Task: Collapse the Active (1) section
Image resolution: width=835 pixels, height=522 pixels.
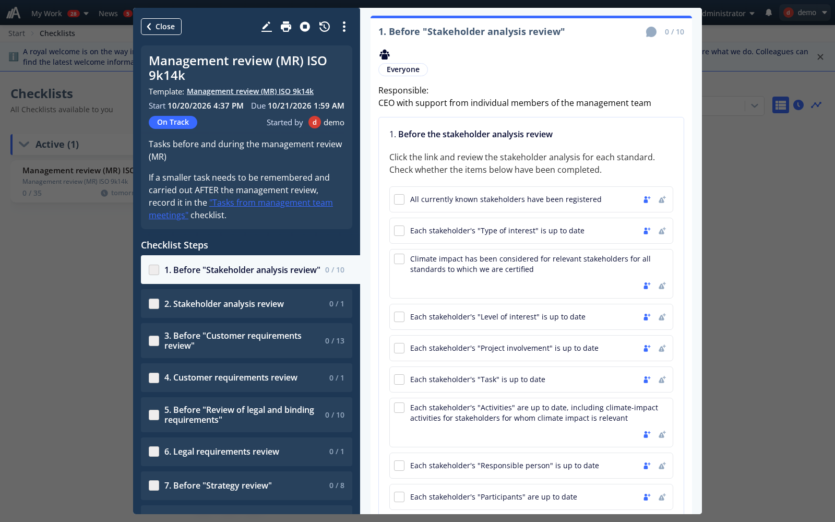Action: (x=24, y=145)
